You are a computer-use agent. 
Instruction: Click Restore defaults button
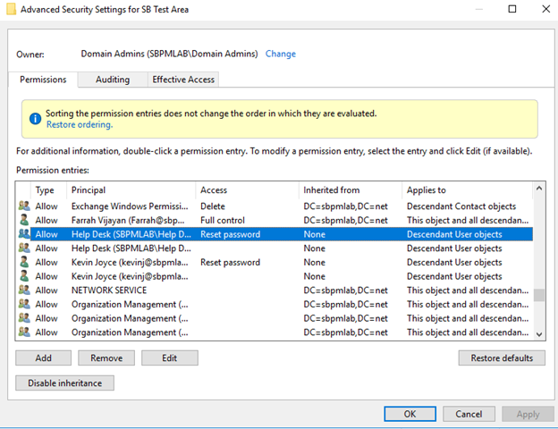502,357
